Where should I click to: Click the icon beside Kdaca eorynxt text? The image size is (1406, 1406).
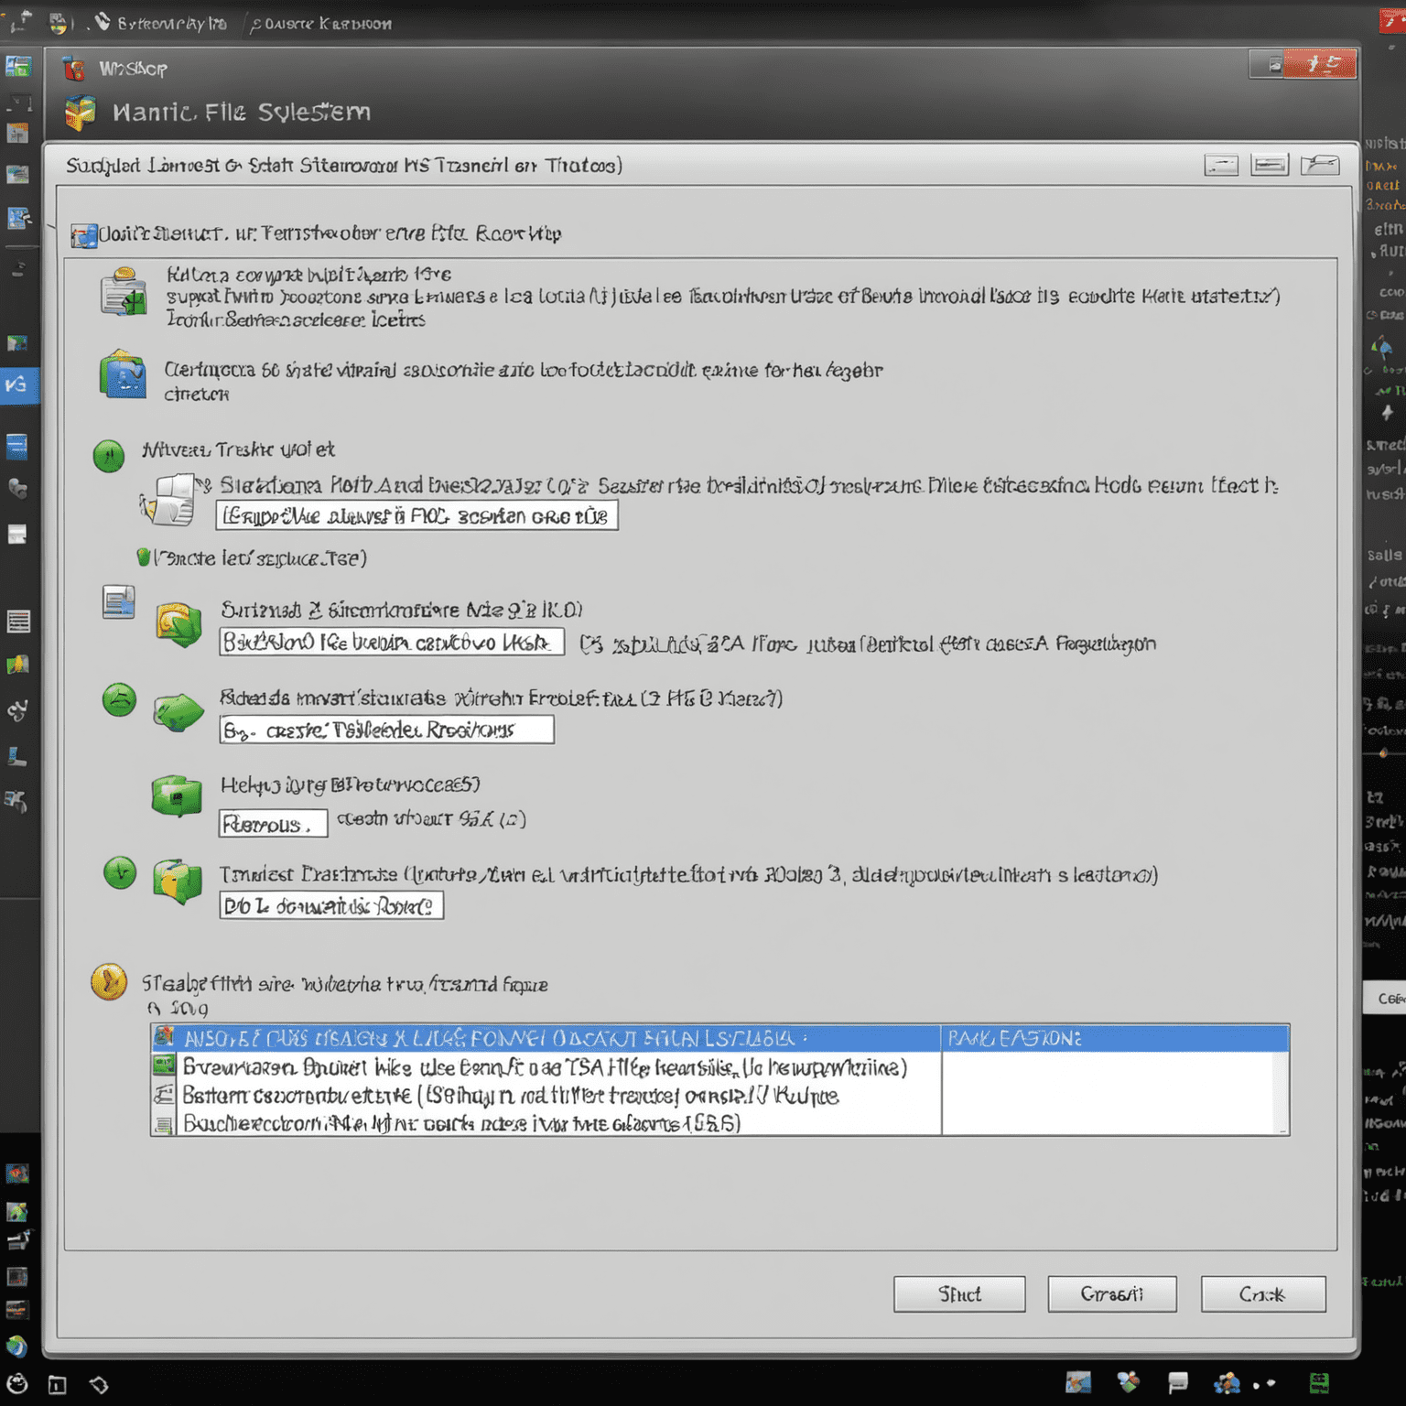124,292
